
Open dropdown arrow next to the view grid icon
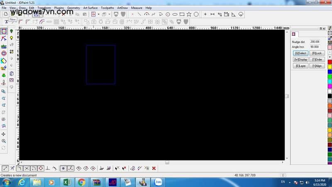point(98,14)
